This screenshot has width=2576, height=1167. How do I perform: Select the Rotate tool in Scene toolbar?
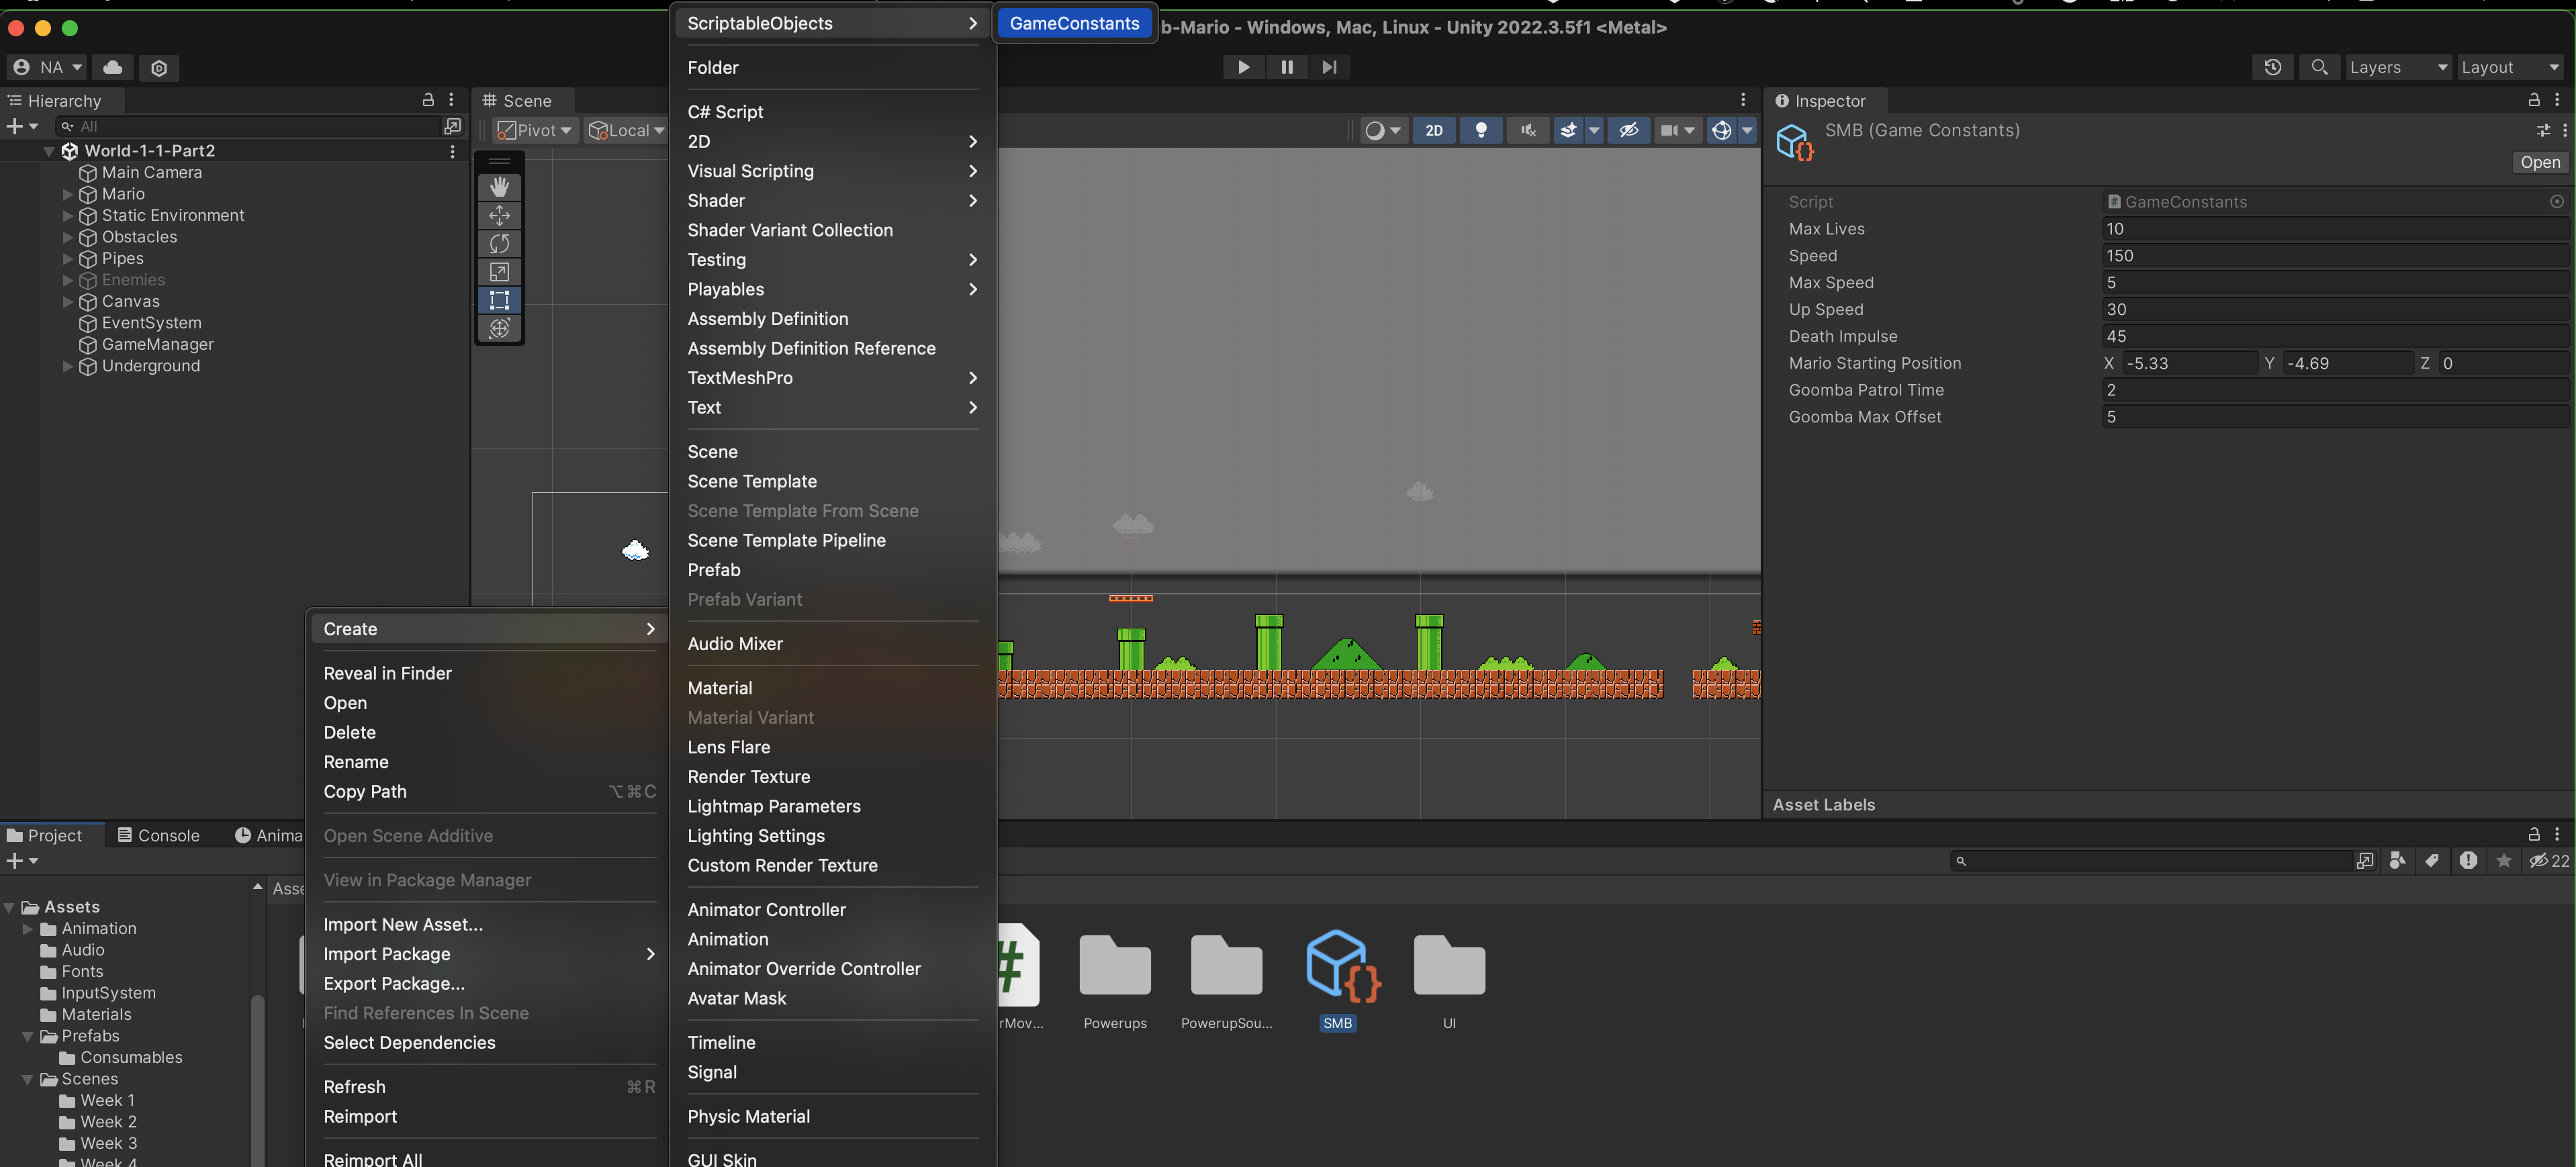[x=499, y=243]
